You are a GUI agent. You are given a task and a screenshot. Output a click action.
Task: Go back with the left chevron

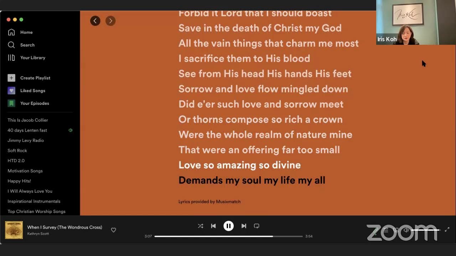95,21
